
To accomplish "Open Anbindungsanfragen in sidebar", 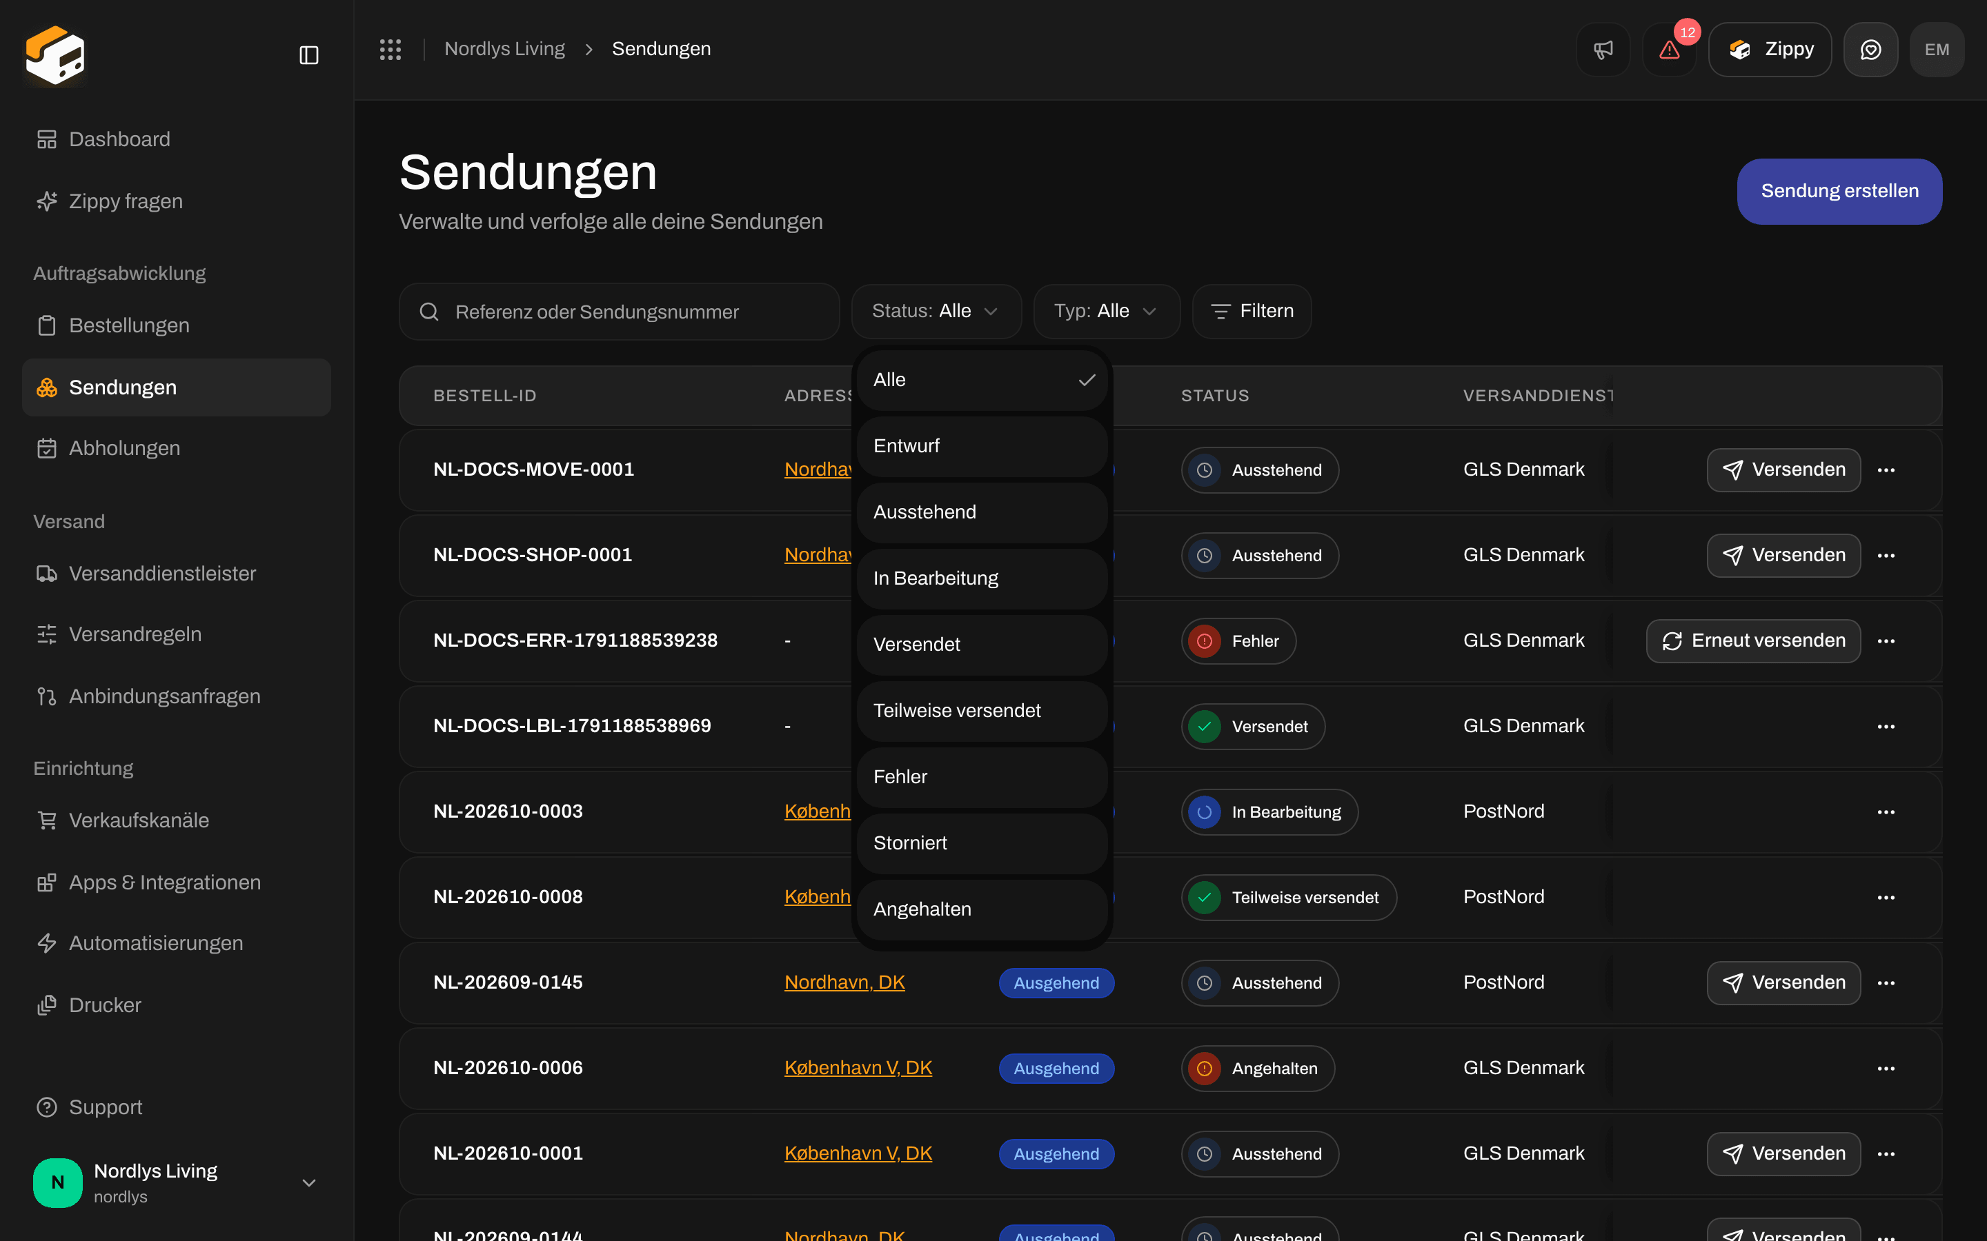I will (177, 696).
